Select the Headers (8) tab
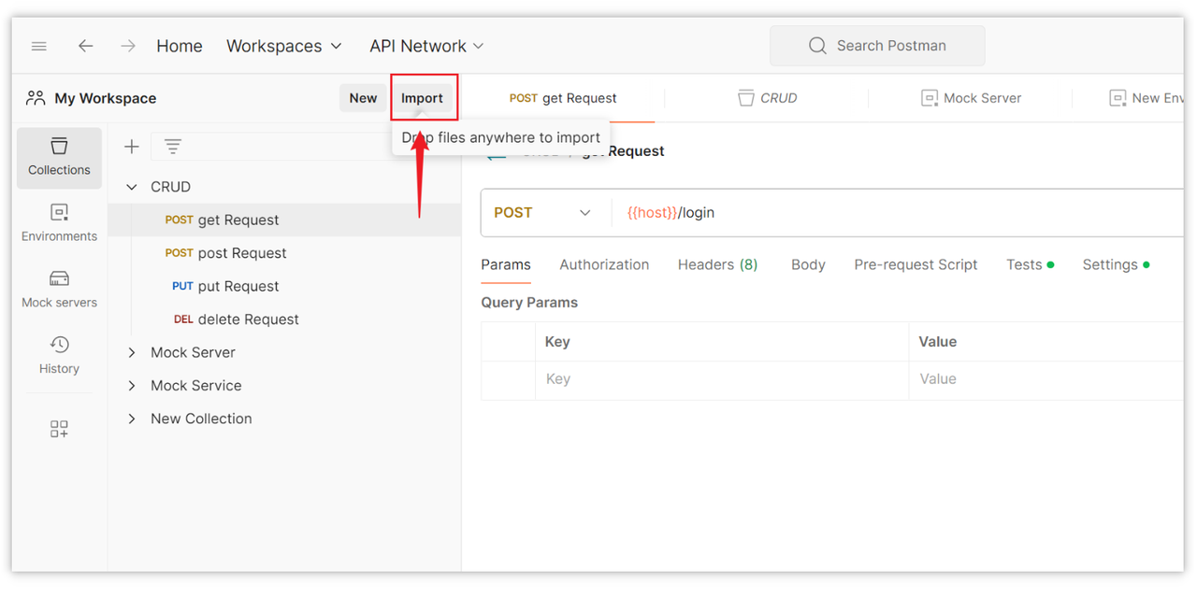The height and width of the screenshot is (596, 1197). pos(717,265)
